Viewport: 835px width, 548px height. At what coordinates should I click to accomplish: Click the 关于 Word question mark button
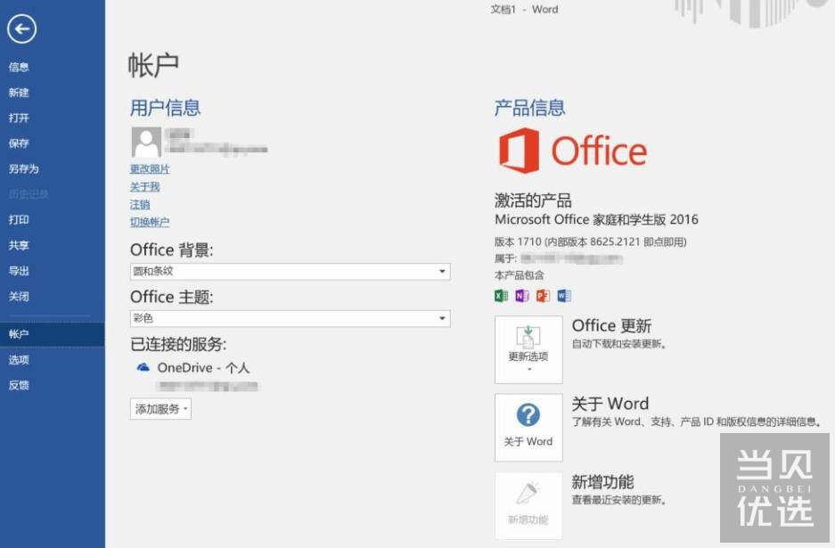(528, 427)
